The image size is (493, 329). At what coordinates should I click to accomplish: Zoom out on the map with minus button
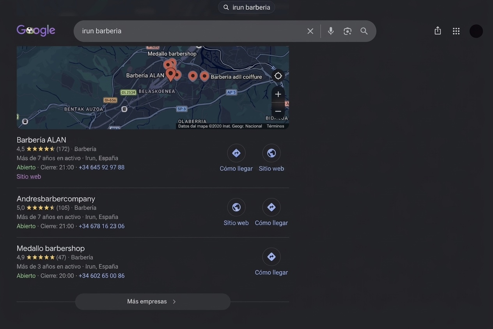pos(278,111)
